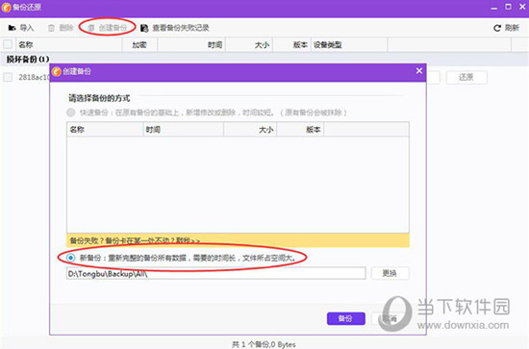
Task: Sort main list by 名称 column
Action: [68, 45]
